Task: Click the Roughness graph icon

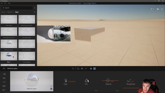Action: (129, 81)
